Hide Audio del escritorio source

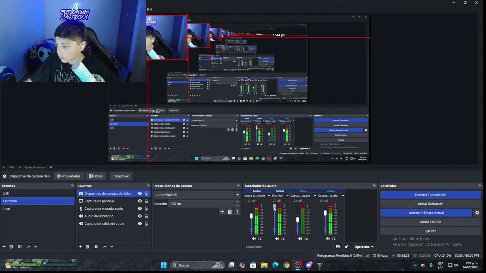click(140, 216)
